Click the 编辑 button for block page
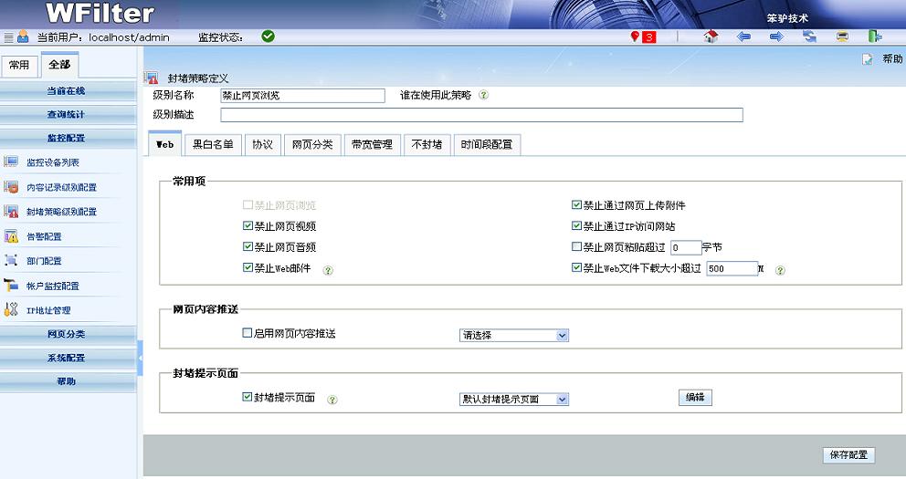906x479 pixels. click(x=695, y=398)
